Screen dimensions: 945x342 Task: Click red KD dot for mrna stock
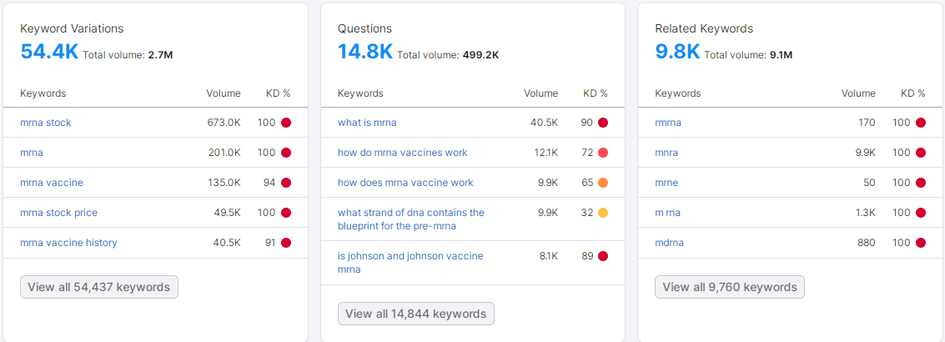pos(286,123)
